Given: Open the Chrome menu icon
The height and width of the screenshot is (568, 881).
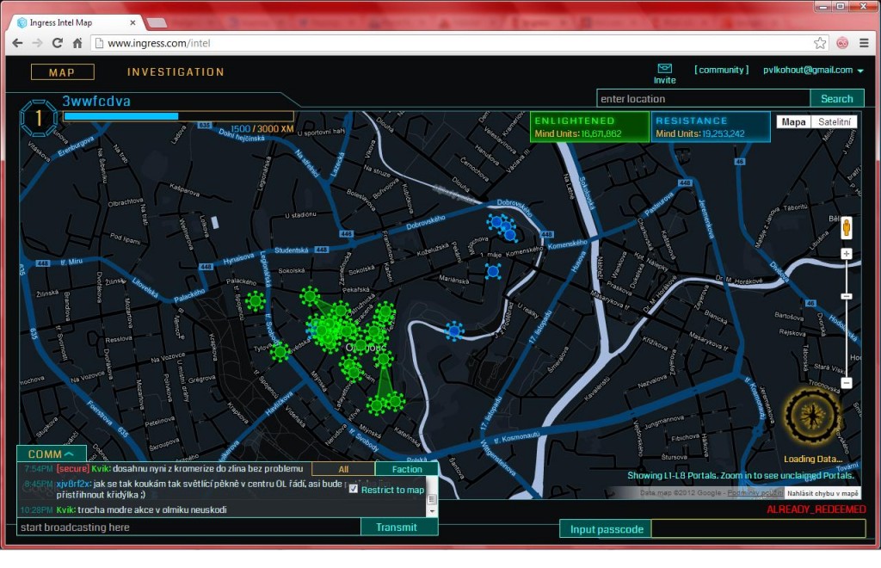Looking at the screenshot, I should point(864,43).
